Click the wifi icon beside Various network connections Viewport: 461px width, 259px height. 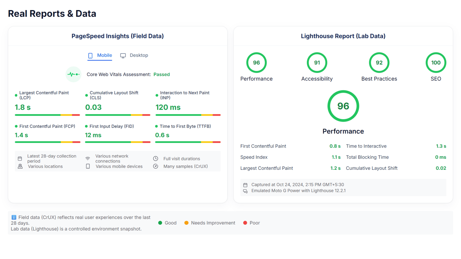point(88,159)
